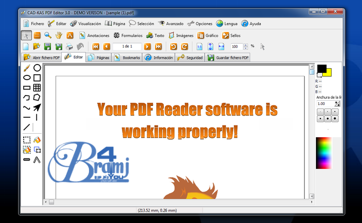362x223 pixels.
Task: Open a file with the folder icon
Action: (37, 46)
